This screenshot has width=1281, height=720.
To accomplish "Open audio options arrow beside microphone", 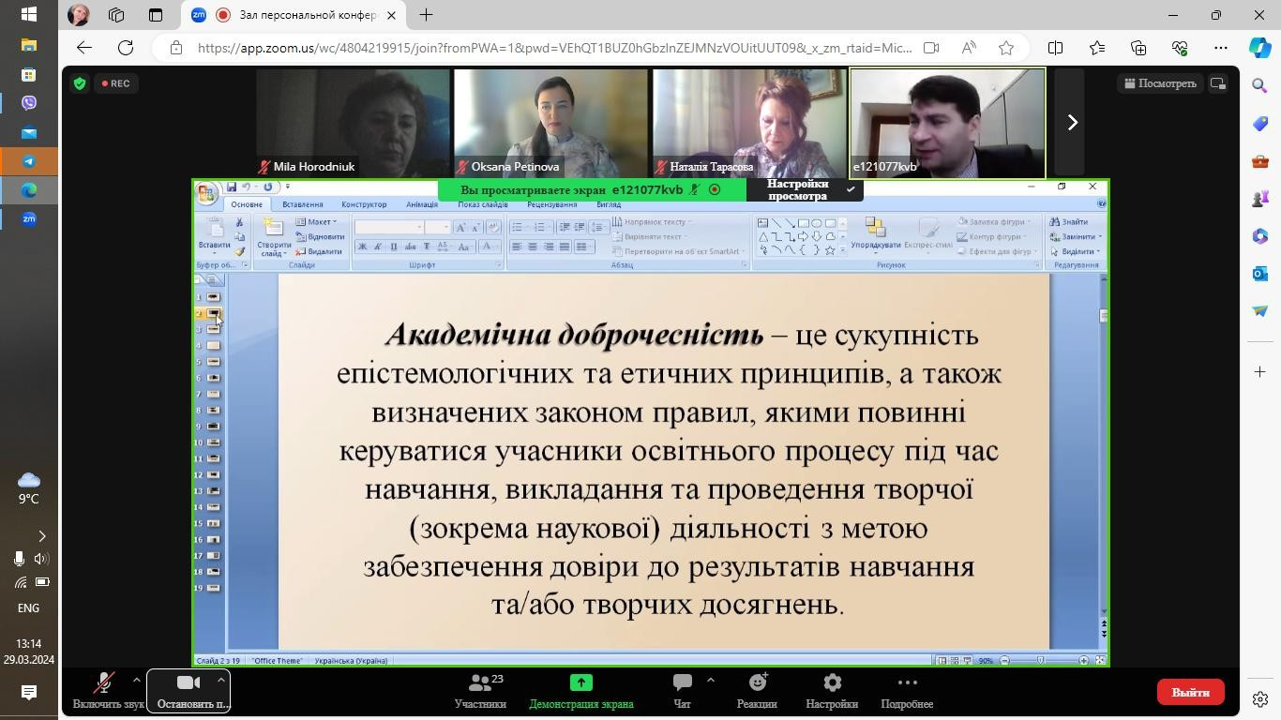I will 136,681.
